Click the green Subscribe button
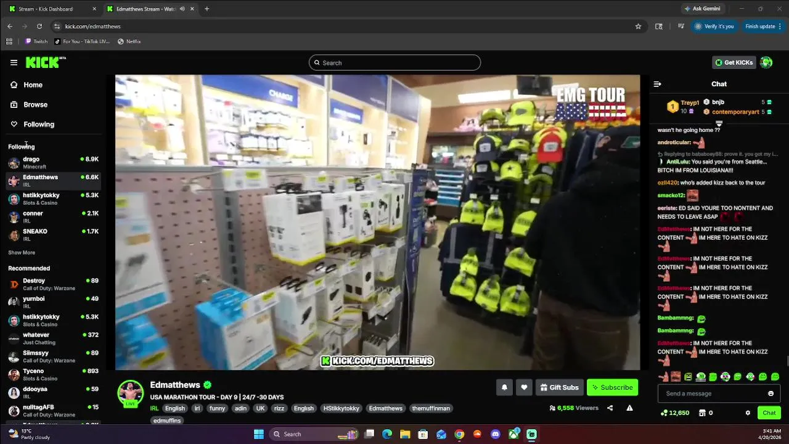Viewport: 789px width, 444px height. (x=612, y=387)
